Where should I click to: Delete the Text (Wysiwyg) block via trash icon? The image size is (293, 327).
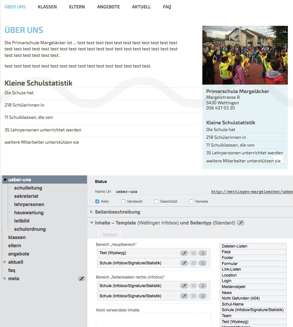pos(203,253)
